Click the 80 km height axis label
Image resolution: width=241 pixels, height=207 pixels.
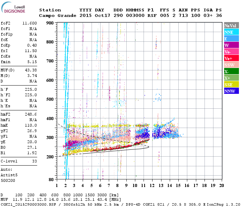[x=51, y=179]
